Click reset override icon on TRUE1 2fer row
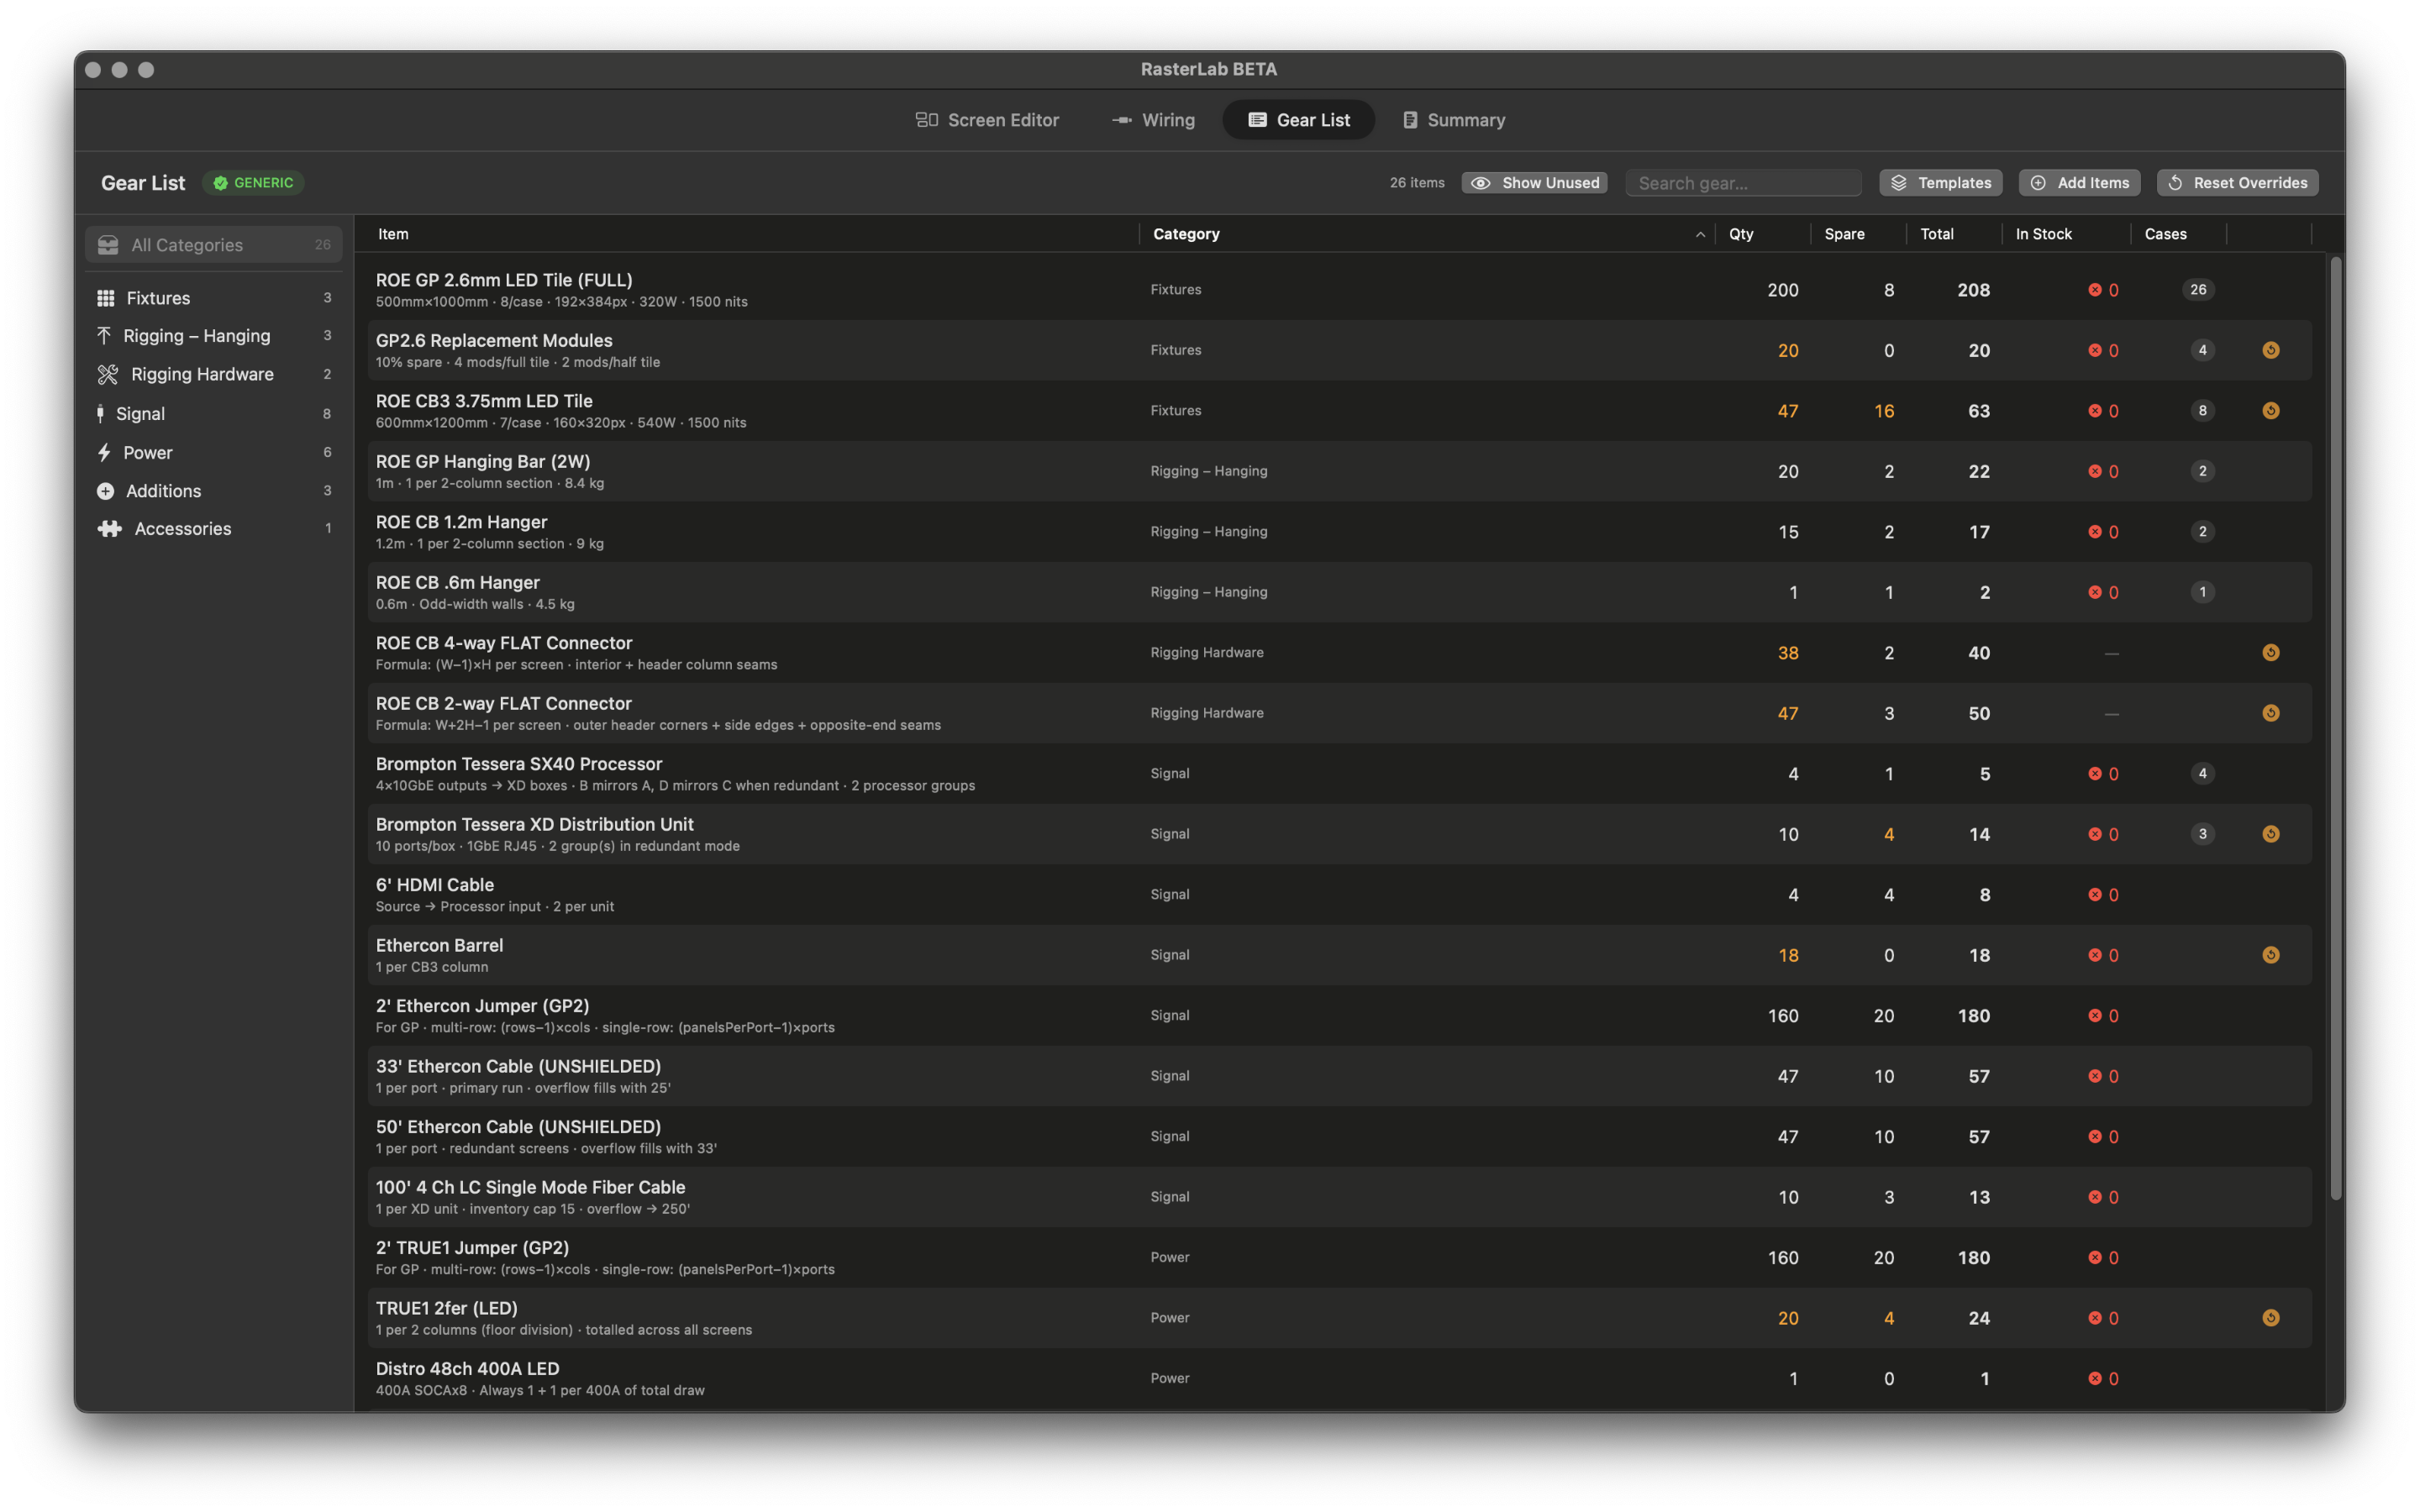This screenshot has height=1512, width=2420. [x=2270, y=1318]
